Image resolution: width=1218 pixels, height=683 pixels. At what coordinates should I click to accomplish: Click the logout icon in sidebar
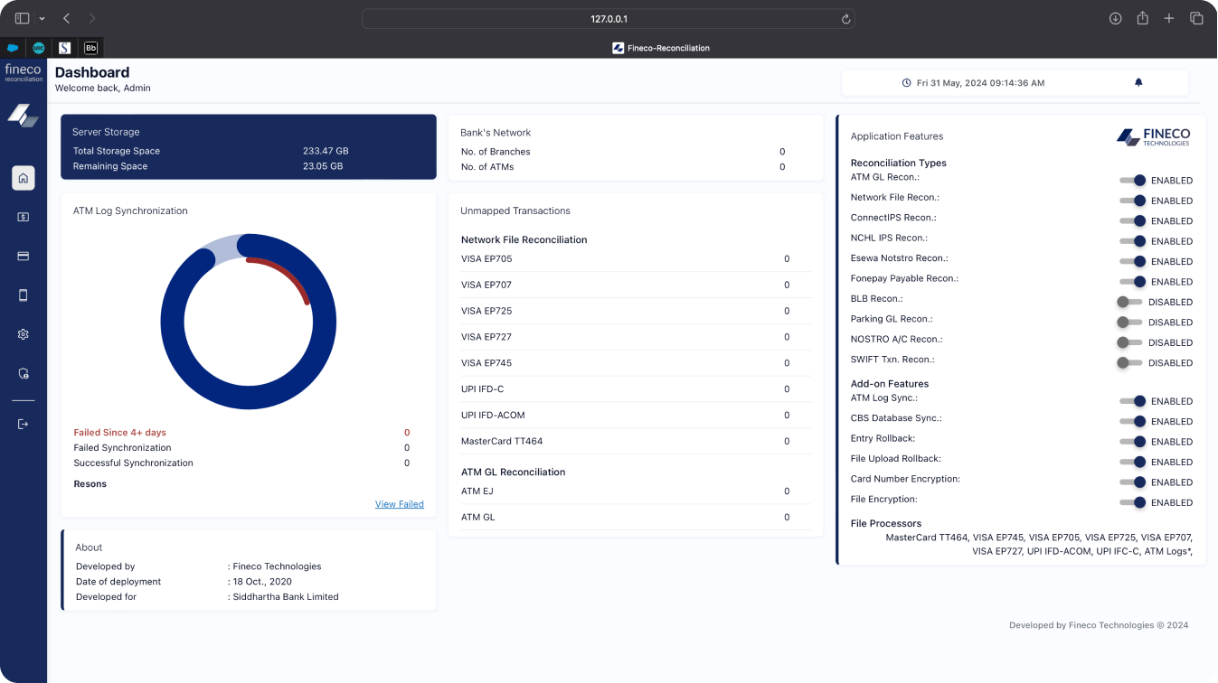24,425
